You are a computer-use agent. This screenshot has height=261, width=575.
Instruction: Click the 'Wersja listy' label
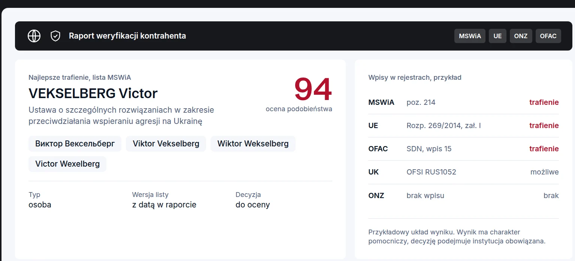150,195
